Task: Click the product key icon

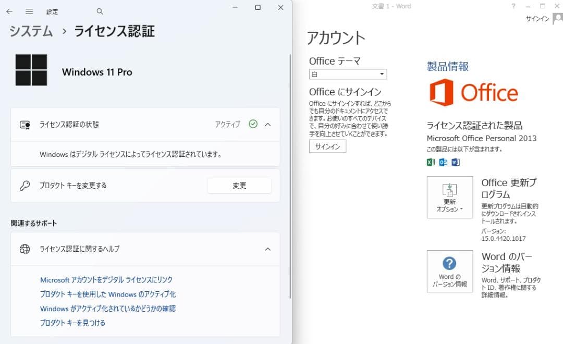Action: (25, 185)
